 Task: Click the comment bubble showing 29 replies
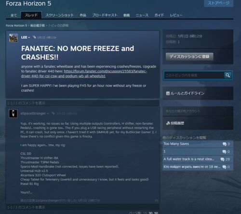[x=222, y=159]
